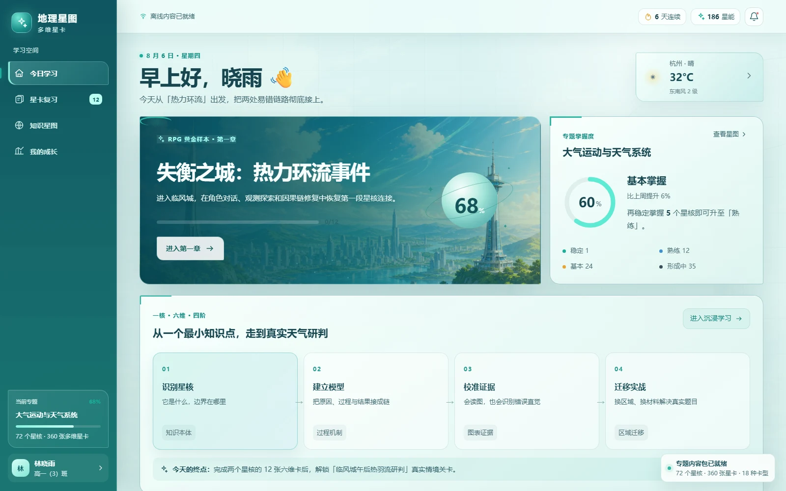Select the 01 识别星核 step card
This screenshot has width=786, height=491.
point(225,401)
